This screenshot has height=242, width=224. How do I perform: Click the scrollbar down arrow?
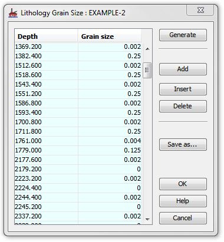147,219
